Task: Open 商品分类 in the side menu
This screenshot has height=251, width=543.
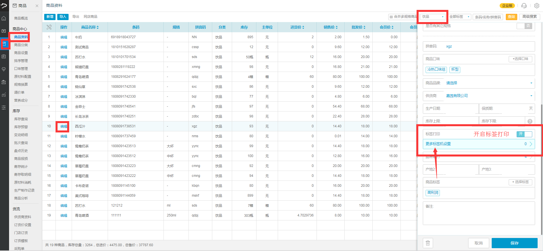Action: point(21,45)
